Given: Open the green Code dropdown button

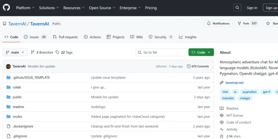Looking at the screenshot, I should point(201,52).
